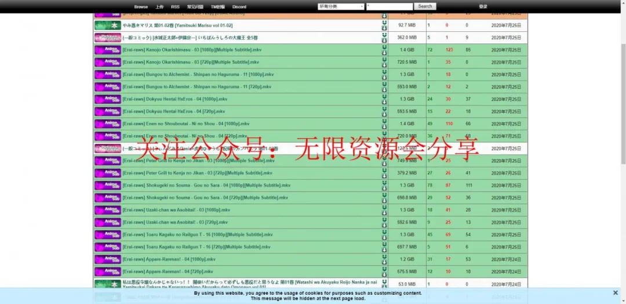
Task: Open Yamitsuki Marisu vol 01-02 torrent page
Action: click(178, 25)
